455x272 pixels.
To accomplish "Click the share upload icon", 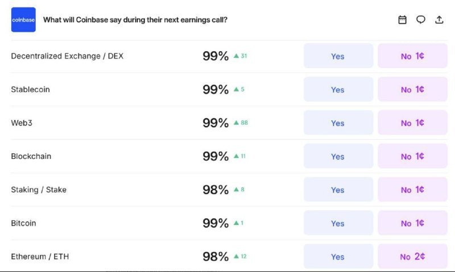I will pos(439,20).
